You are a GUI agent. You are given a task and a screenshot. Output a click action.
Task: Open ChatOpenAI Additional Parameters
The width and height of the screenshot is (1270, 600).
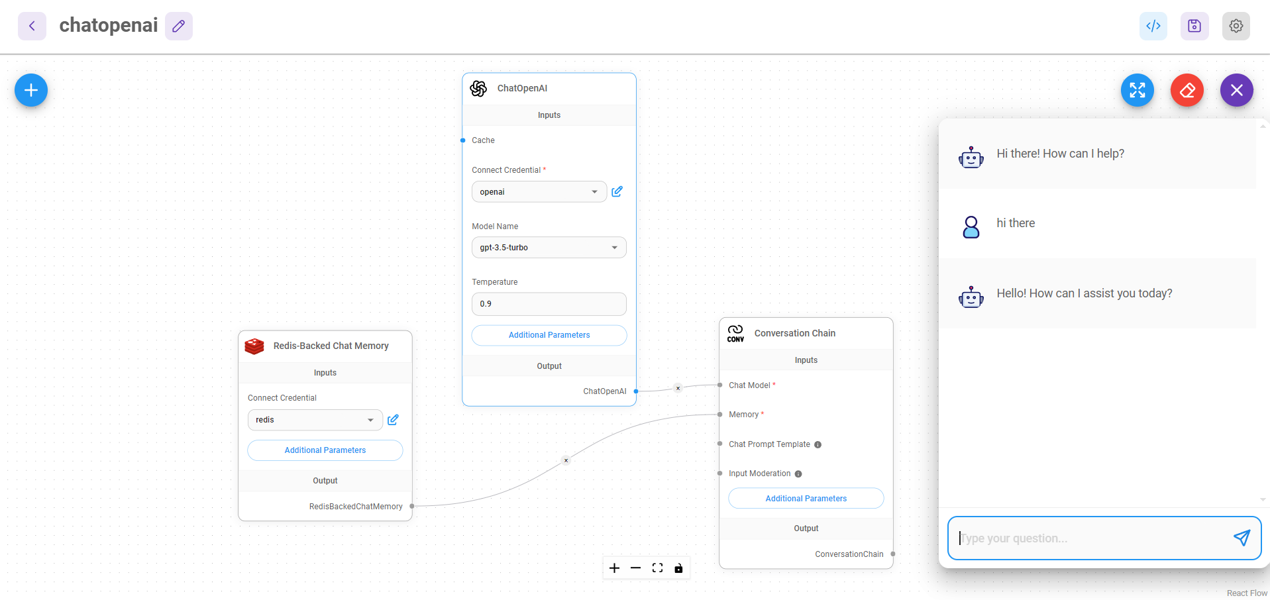pos(549,335)
